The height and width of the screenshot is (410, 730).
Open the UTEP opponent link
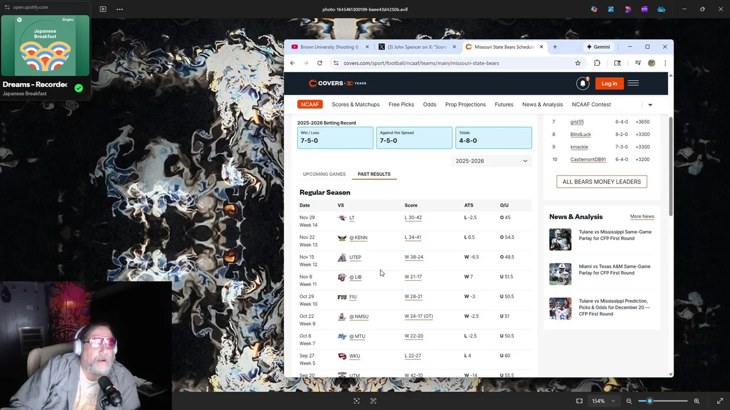click(x=355, y=257)
